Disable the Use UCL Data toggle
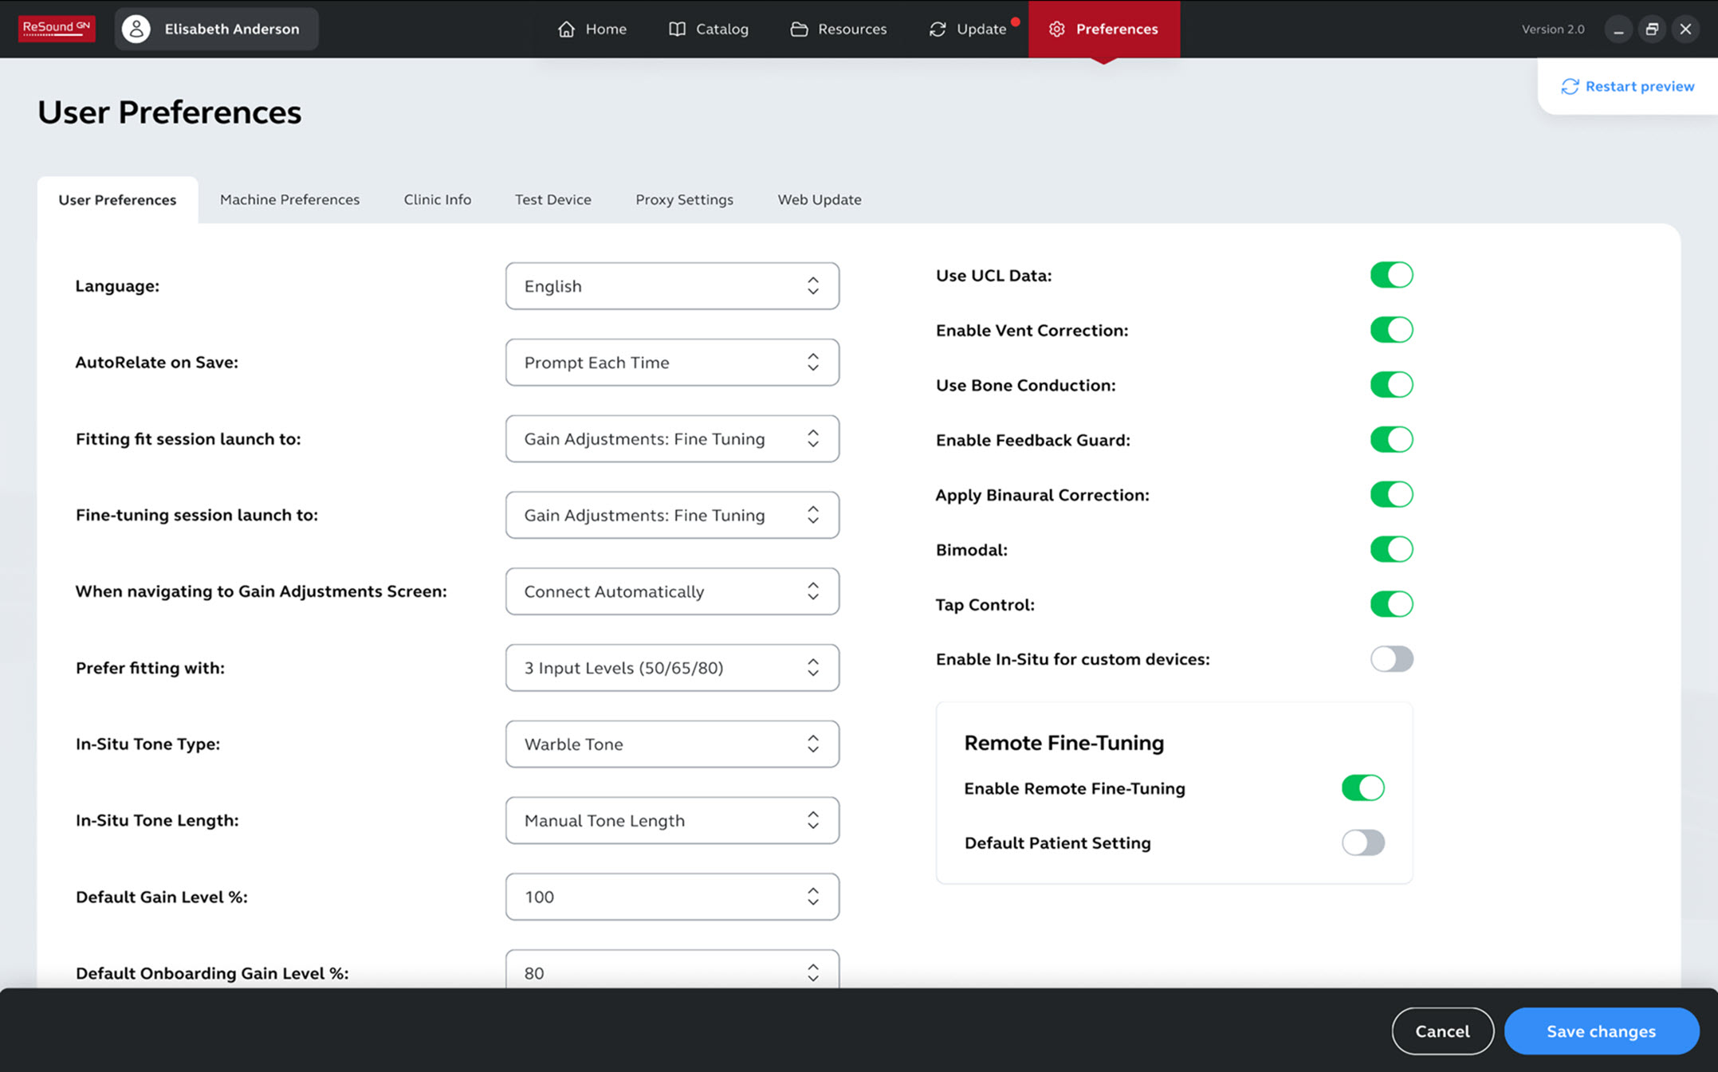This screenshot has width=1718, height=1072. [x=1391, y=275]
